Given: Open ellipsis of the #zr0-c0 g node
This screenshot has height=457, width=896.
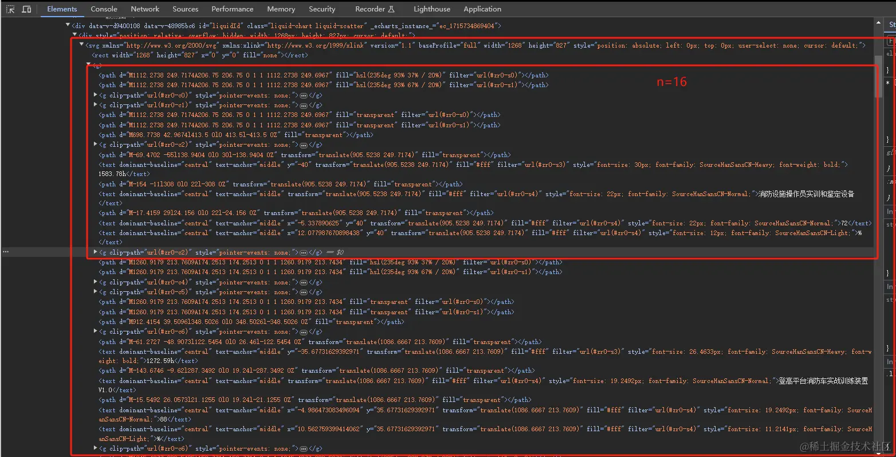Looking at the screenshot, I should tap(304, 95).
